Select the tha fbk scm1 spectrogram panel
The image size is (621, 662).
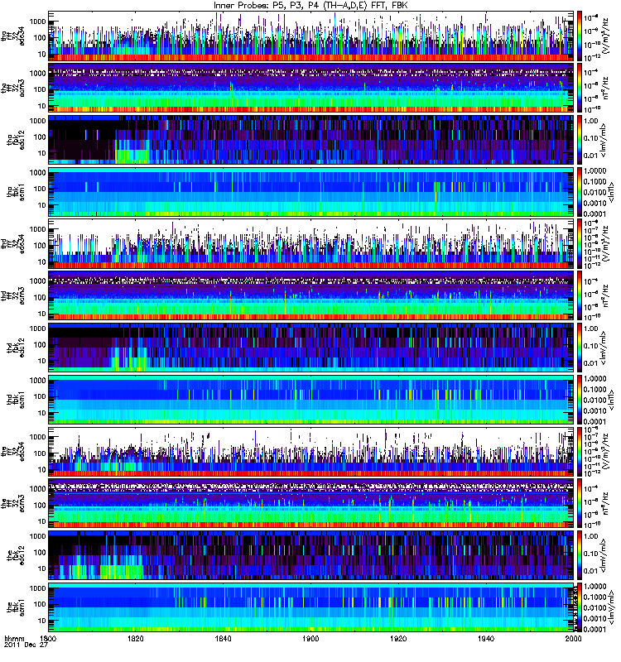point(311,192)
